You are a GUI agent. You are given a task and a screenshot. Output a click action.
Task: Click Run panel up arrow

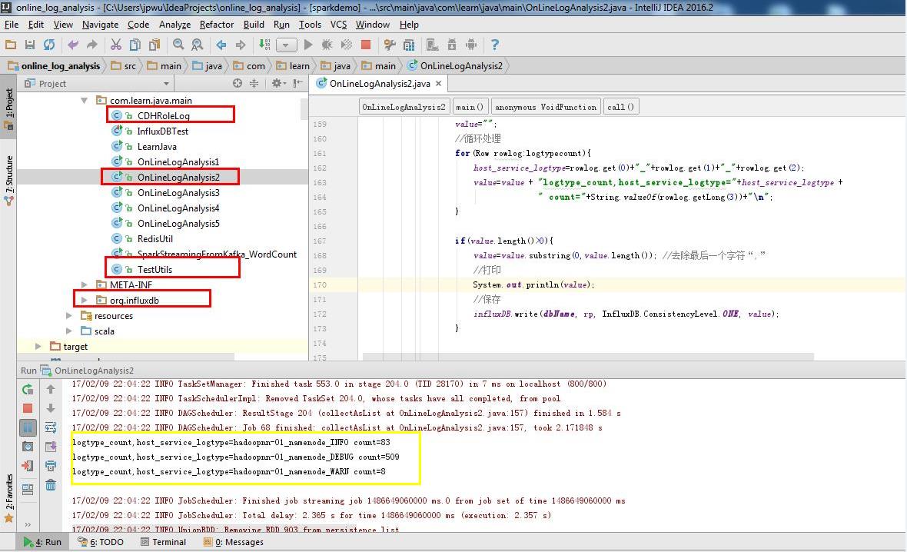tap(50, 390)
